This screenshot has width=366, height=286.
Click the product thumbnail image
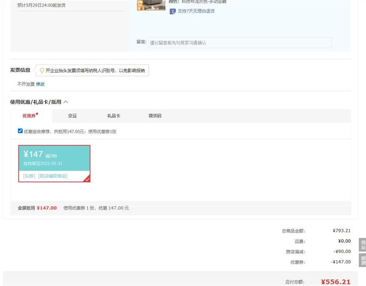(151, 5)
